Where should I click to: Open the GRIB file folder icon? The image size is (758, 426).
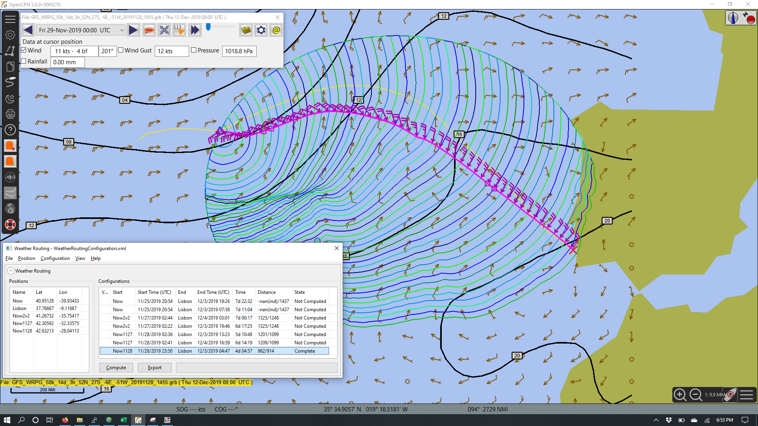click(246, 30)
